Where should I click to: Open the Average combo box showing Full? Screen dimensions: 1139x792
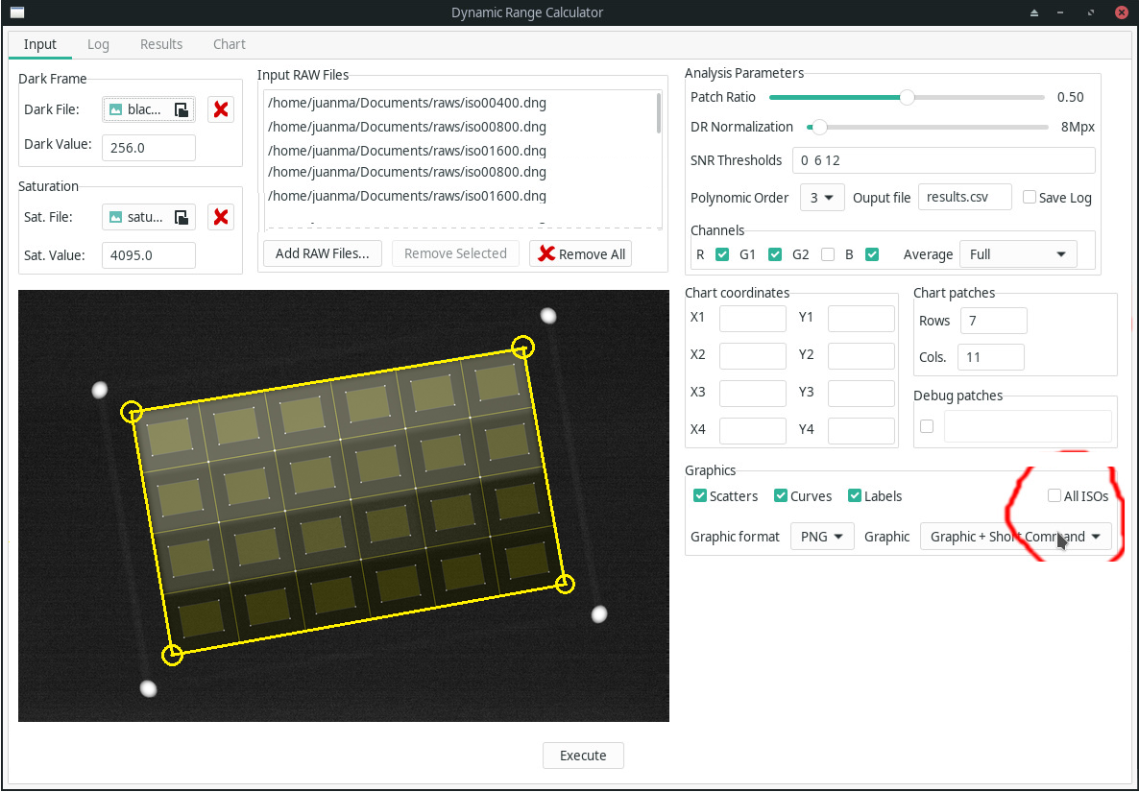click(x=1017, y=254)
